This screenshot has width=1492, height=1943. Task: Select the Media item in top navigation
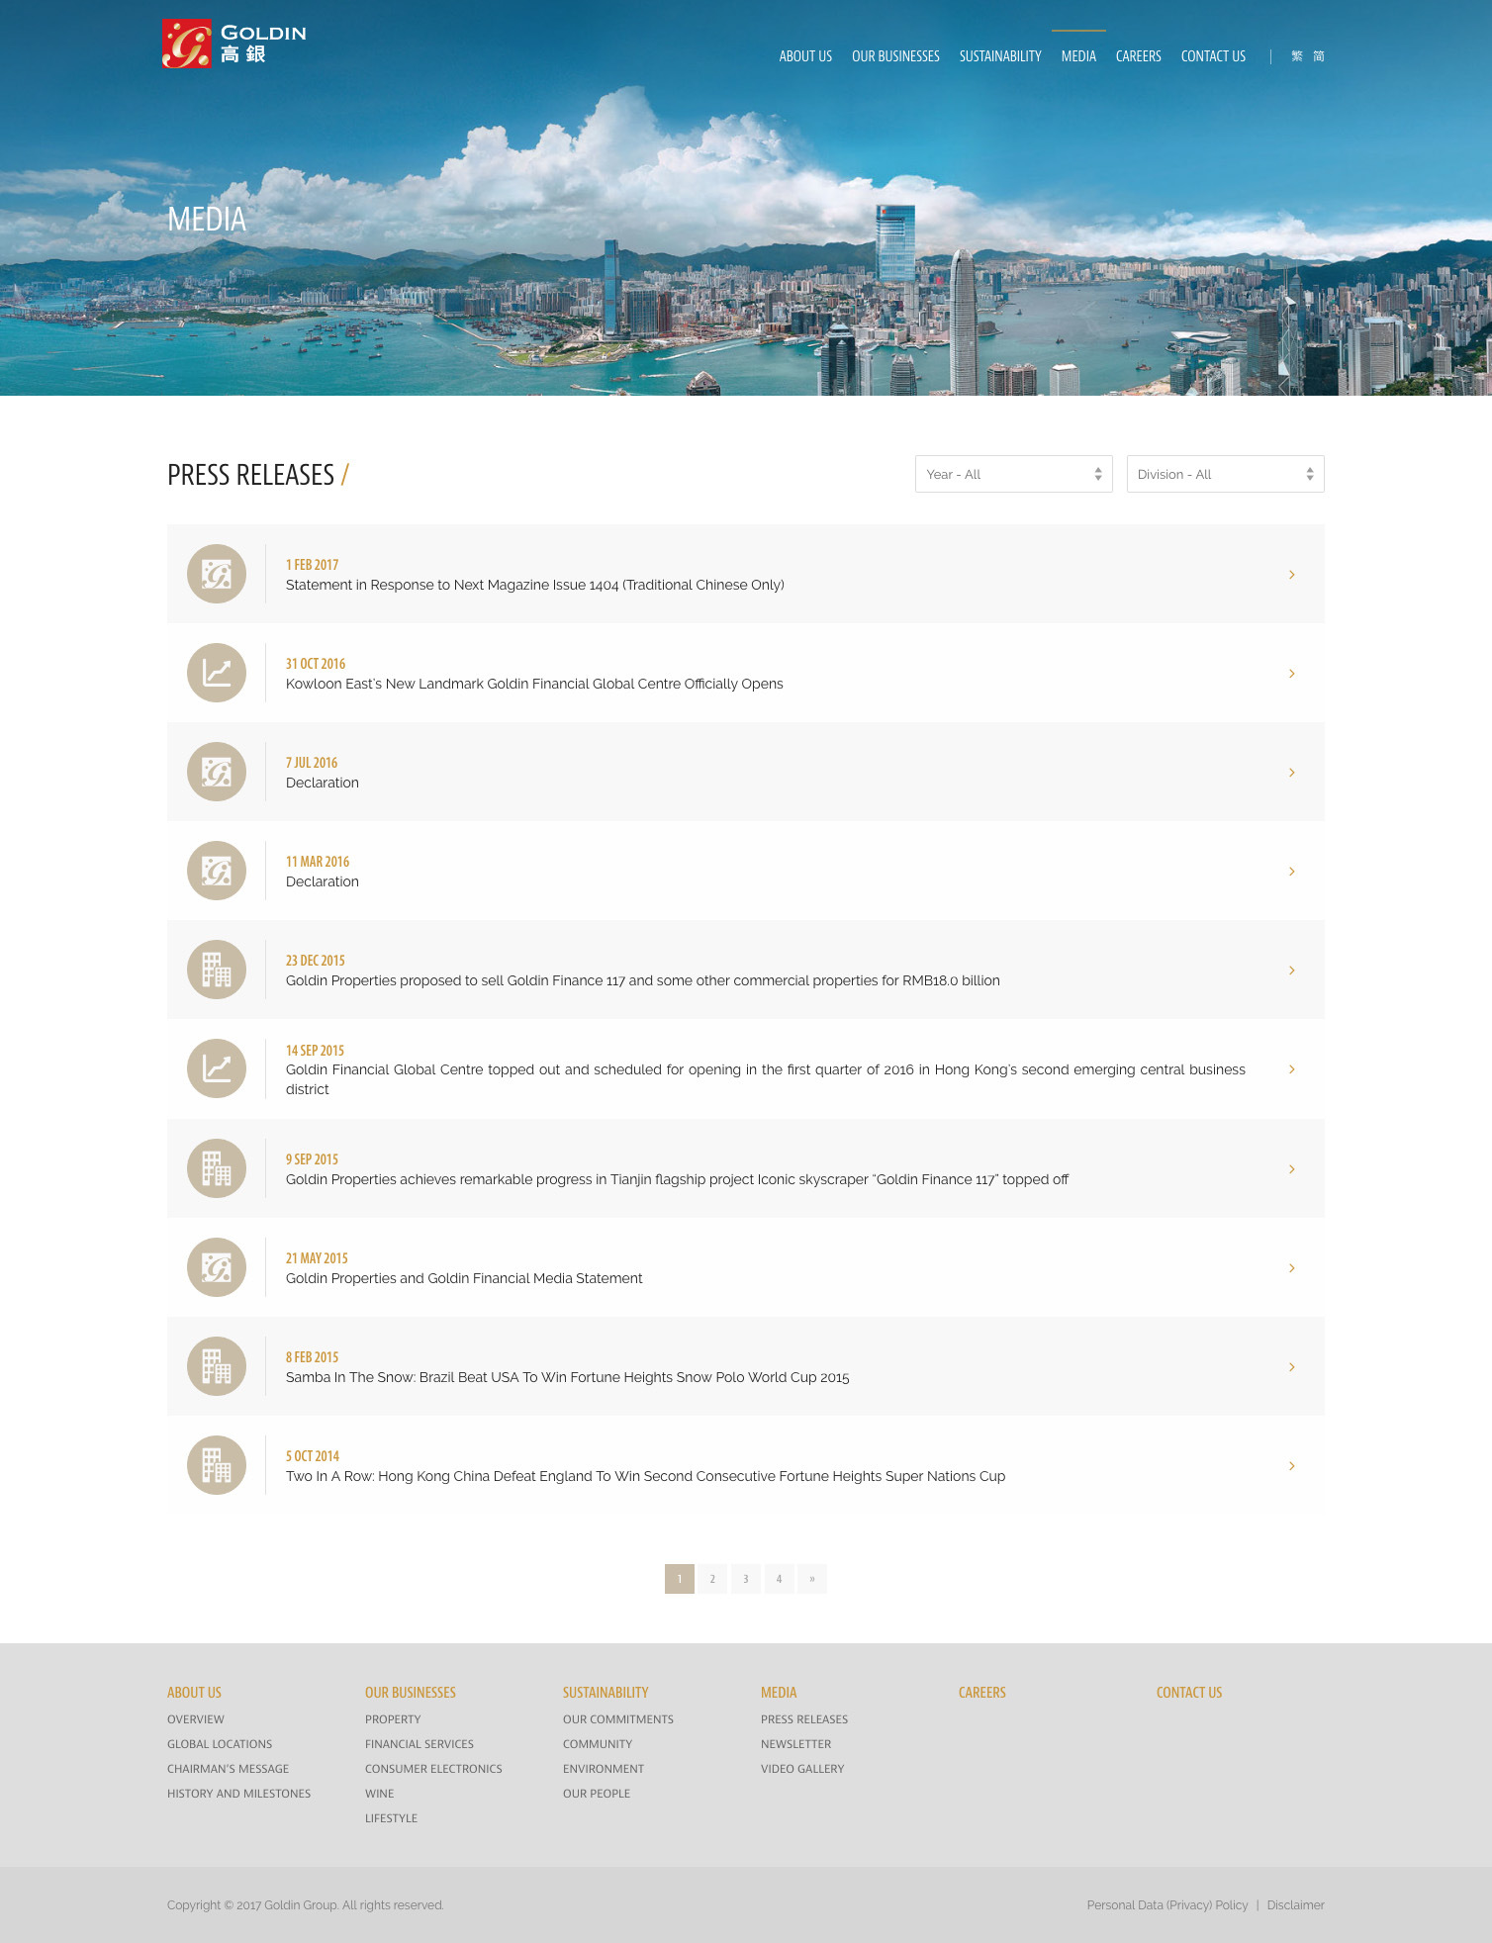tap(1078, 56)
